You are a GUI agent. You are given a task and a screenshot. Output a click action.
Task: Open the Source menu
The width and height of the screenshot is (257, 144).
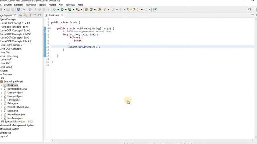point(8,4)
